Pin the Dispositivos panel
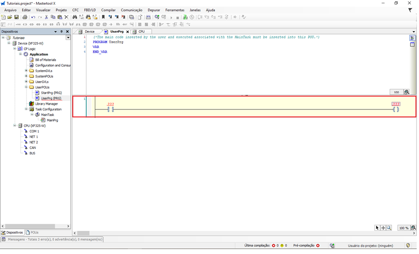The image size is (419, 254). click(61, 32)
